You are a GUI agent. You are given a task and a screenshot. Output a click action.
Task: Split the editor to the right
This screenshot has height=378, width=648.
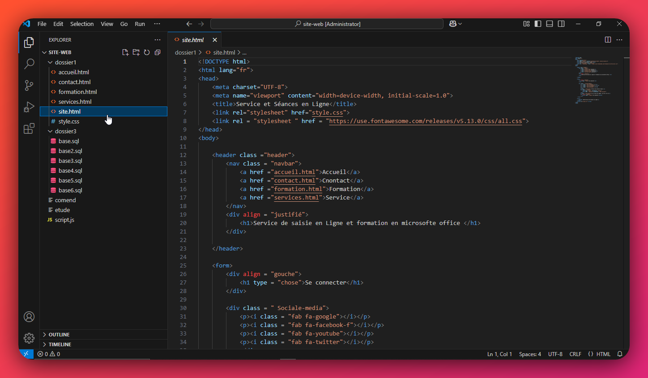[x=608, y=40]
